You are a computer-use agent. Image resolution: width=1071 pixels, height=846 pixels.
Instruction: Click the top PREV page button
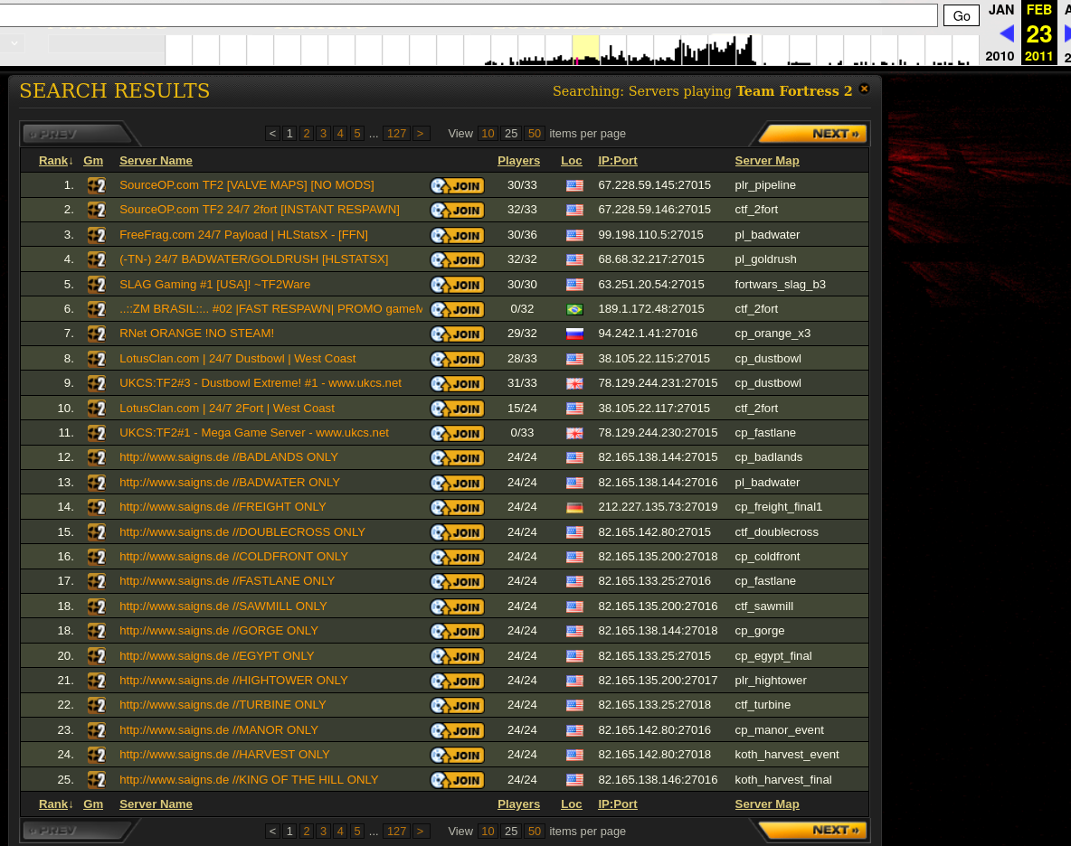(x=76, y=134)
